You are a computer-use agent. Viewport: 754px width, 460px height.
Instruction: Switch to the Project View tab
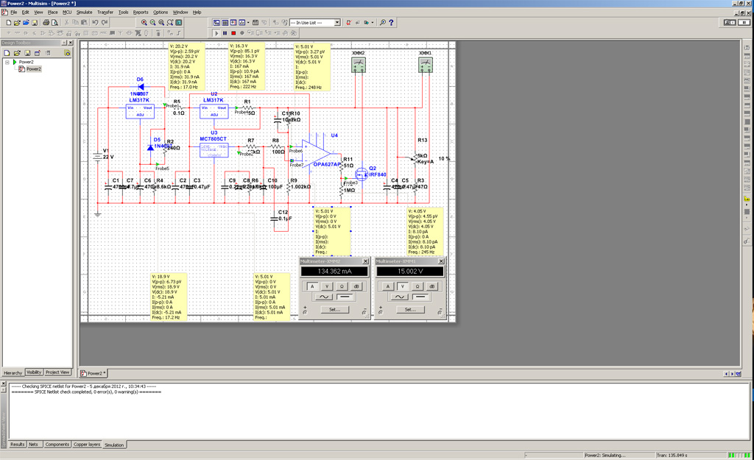coord(57,372)
